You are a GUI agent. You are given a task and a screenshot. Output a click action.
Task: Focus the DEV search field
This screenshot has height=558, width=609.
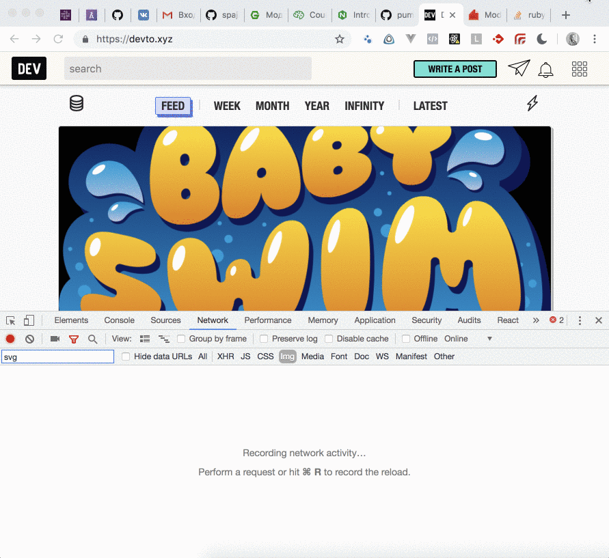tap(187, 68)
